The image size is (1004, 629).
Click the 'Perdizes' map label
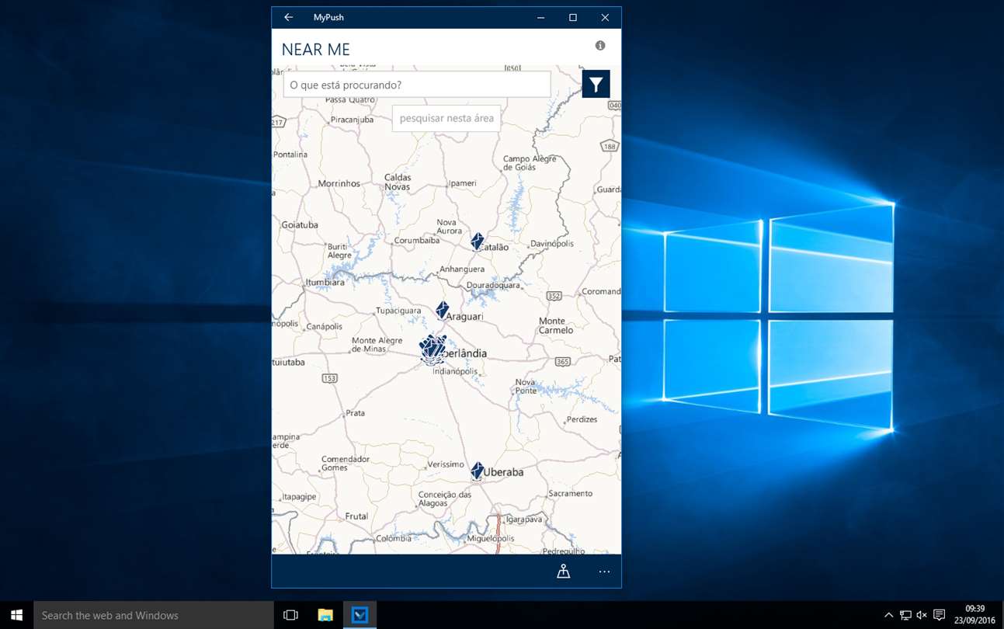tap(582, 419)
